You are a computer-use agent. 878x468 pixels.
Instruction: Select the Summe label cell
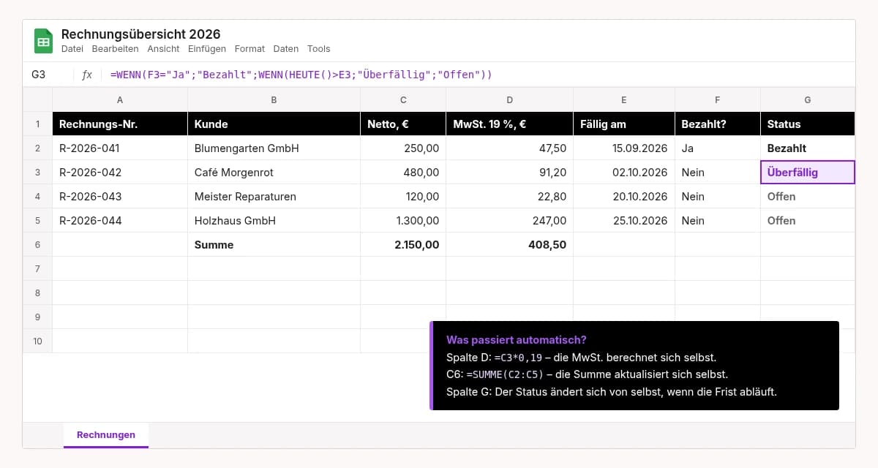(274, 245)
